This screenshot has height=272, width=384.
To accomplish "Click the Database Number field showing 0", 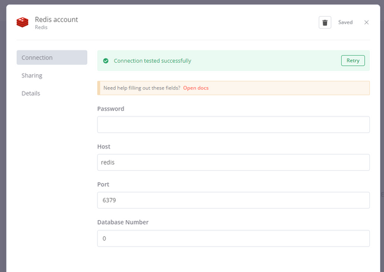I will (234, 238).
